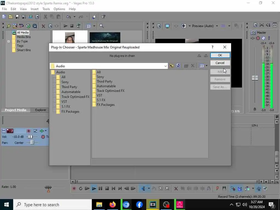Toggle Lock Envelopes to Events icon
This screenshot has height=210, width=280.
(259, 188)
